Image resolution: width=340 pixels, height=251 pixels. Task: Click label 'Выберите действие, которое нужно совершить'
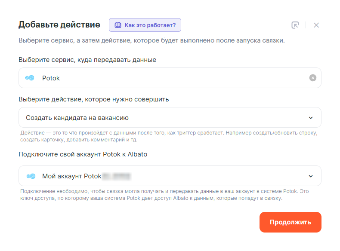click(x=93, y=99)
